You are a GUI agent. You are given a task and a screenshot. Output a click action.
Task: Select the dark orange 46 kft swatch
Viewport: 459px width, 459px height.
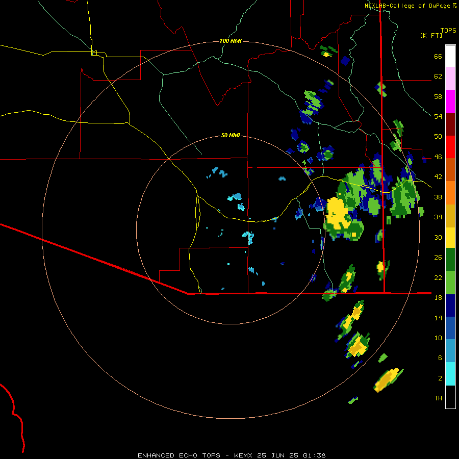[x=450, y=169]
